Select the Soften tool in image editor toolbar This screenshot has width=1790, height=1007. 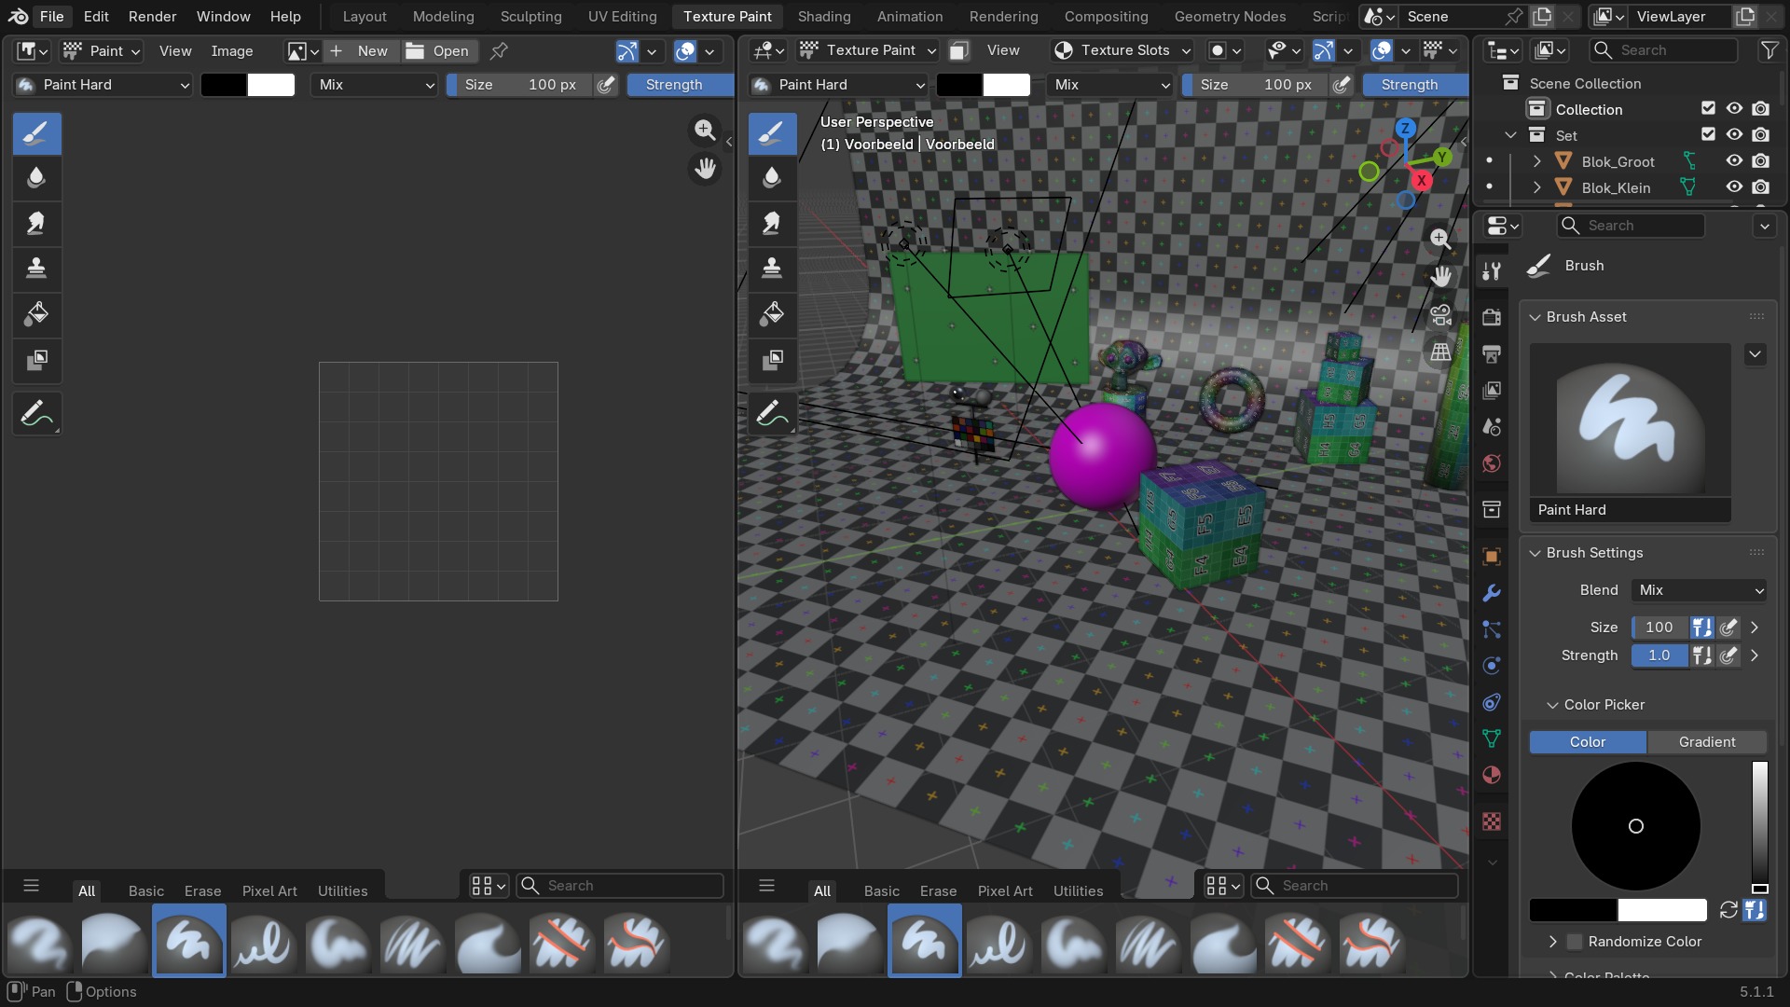click(x=36, y=177)
